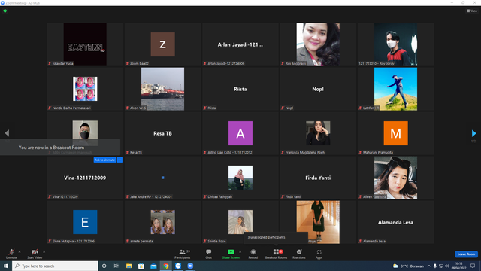Open the weather widget showing 31°C Berawan

point(408,266)
